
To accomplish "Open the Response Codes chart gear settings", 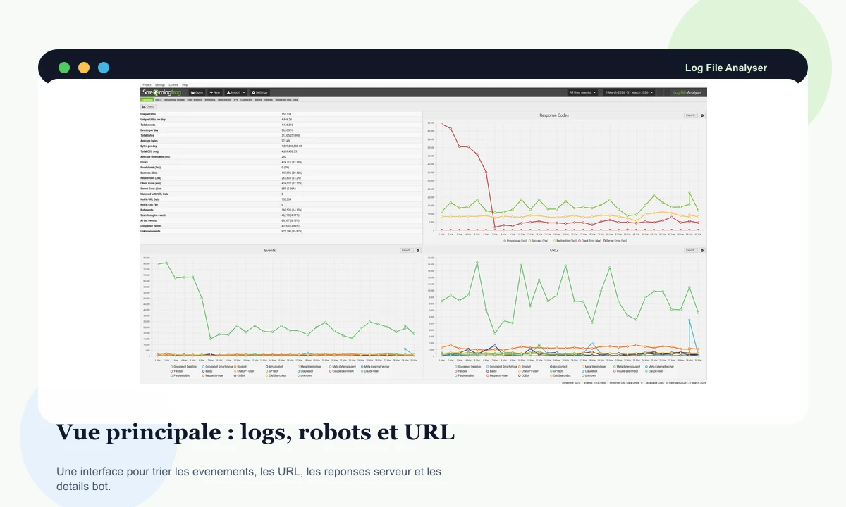I will 702,115.
